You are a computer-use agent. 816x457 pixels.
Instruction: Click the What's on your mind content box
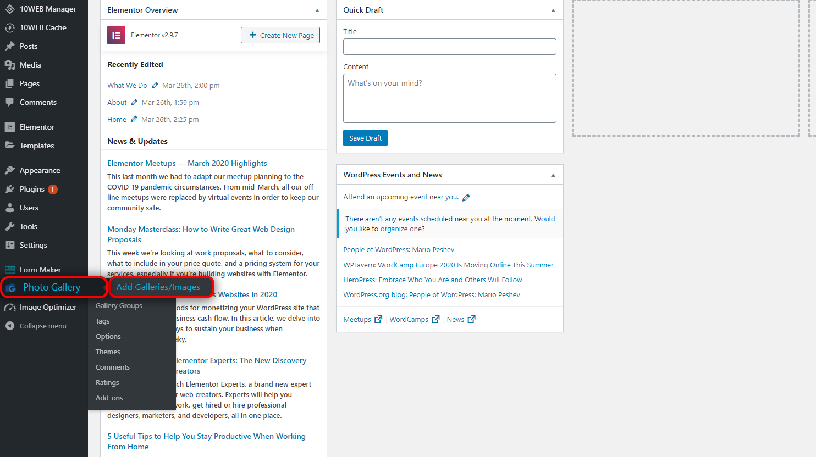450,98
